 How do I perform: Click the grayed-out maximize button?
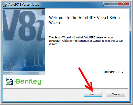click(x=114, y=4)
